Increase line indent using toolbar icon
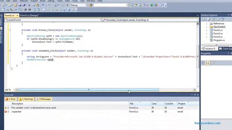 click(x=30, y=10)
